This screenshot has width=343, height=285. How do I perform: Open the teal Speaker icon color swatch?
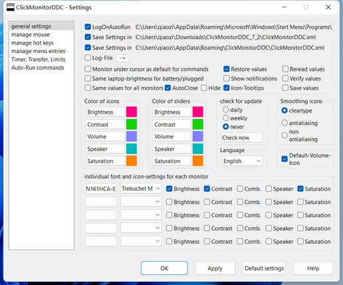click(x=132, y=149)
